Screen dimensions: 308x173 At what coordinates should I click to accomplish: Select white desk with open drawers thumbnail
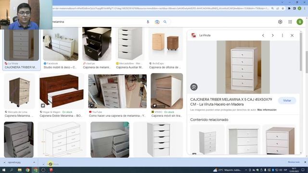pos(110,140)
